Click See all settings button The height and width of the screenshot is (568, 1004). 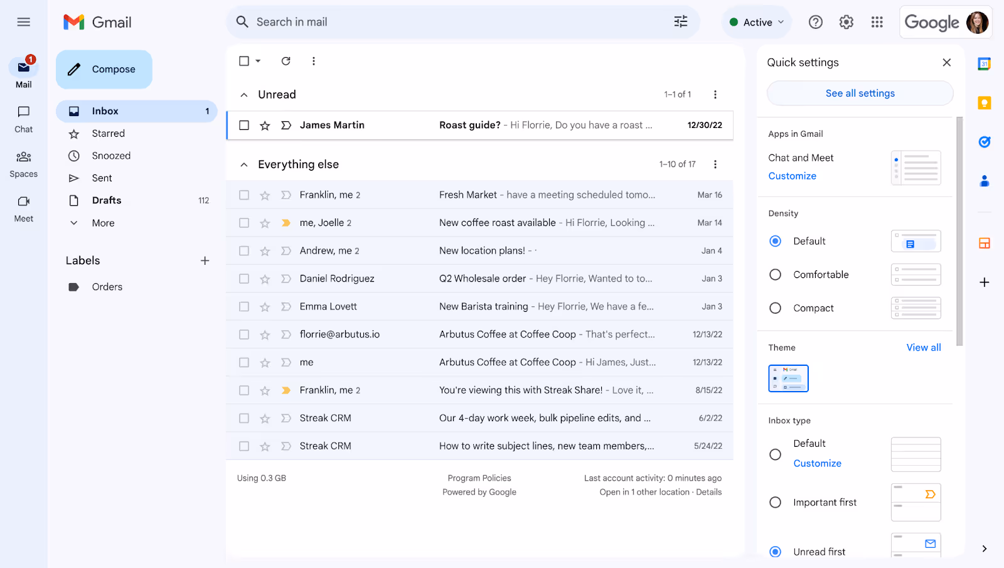point(860,94)
